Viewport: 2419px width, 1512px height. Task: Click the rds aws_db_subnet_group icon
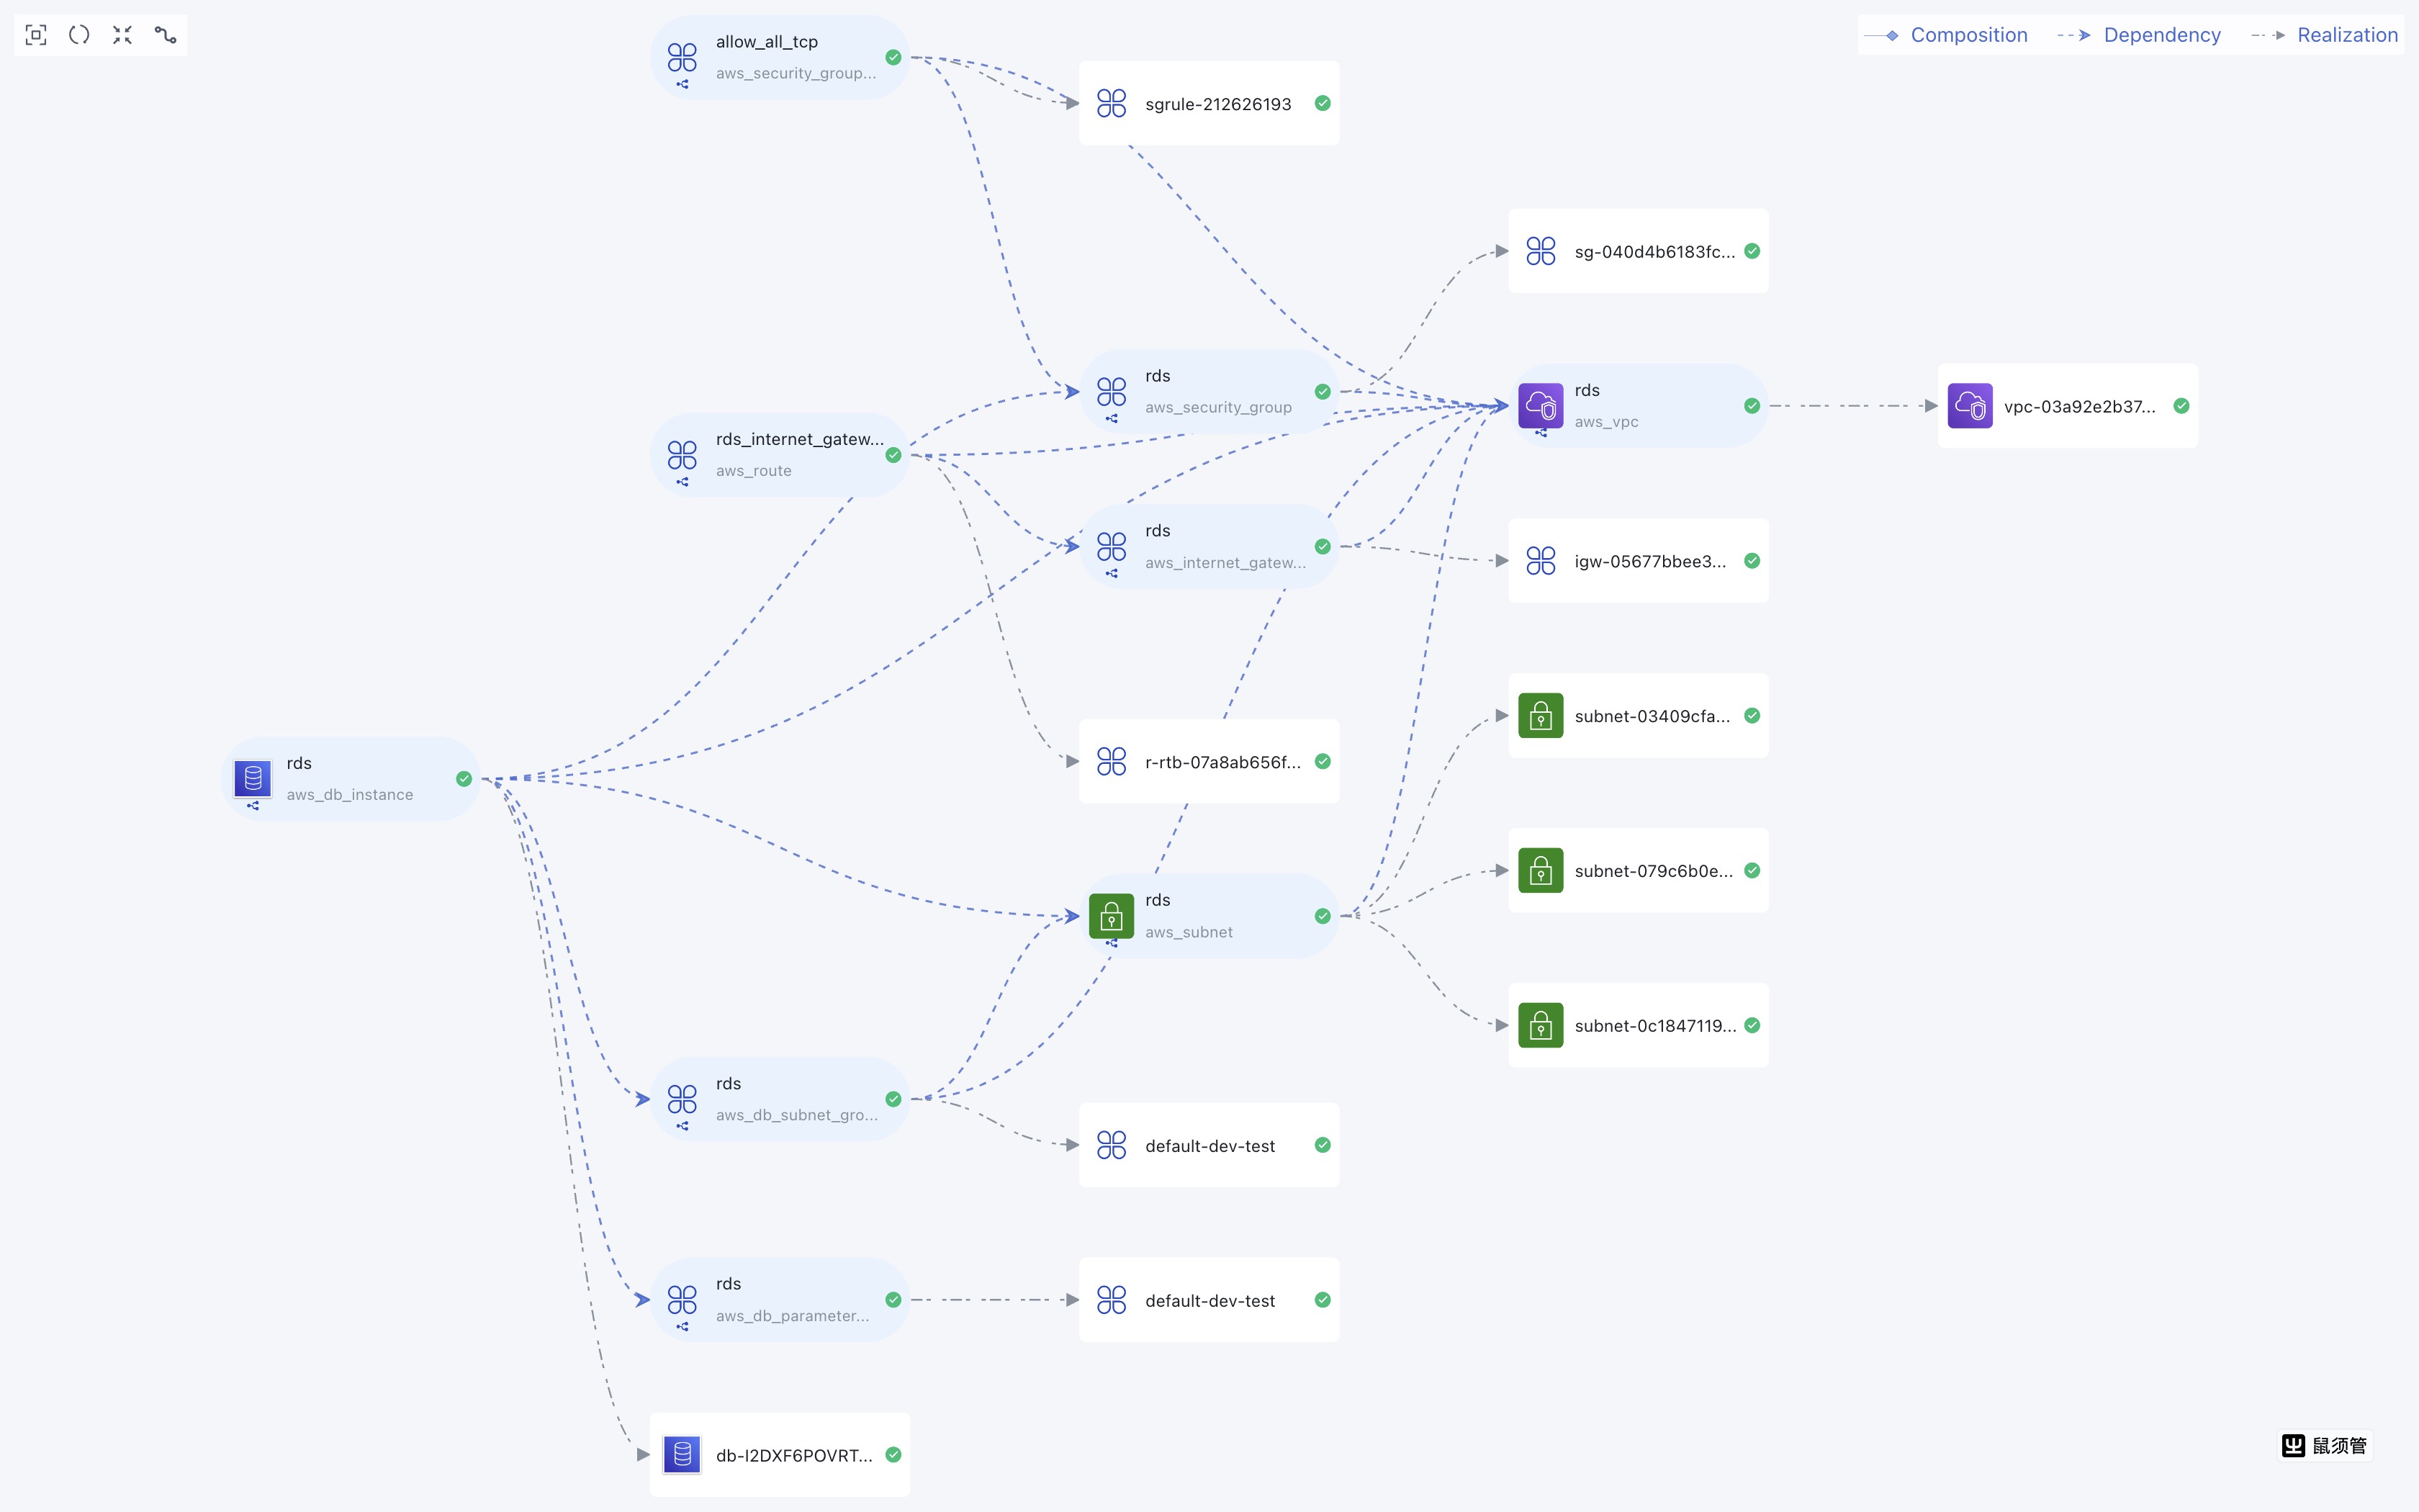tap(682, 1099)
